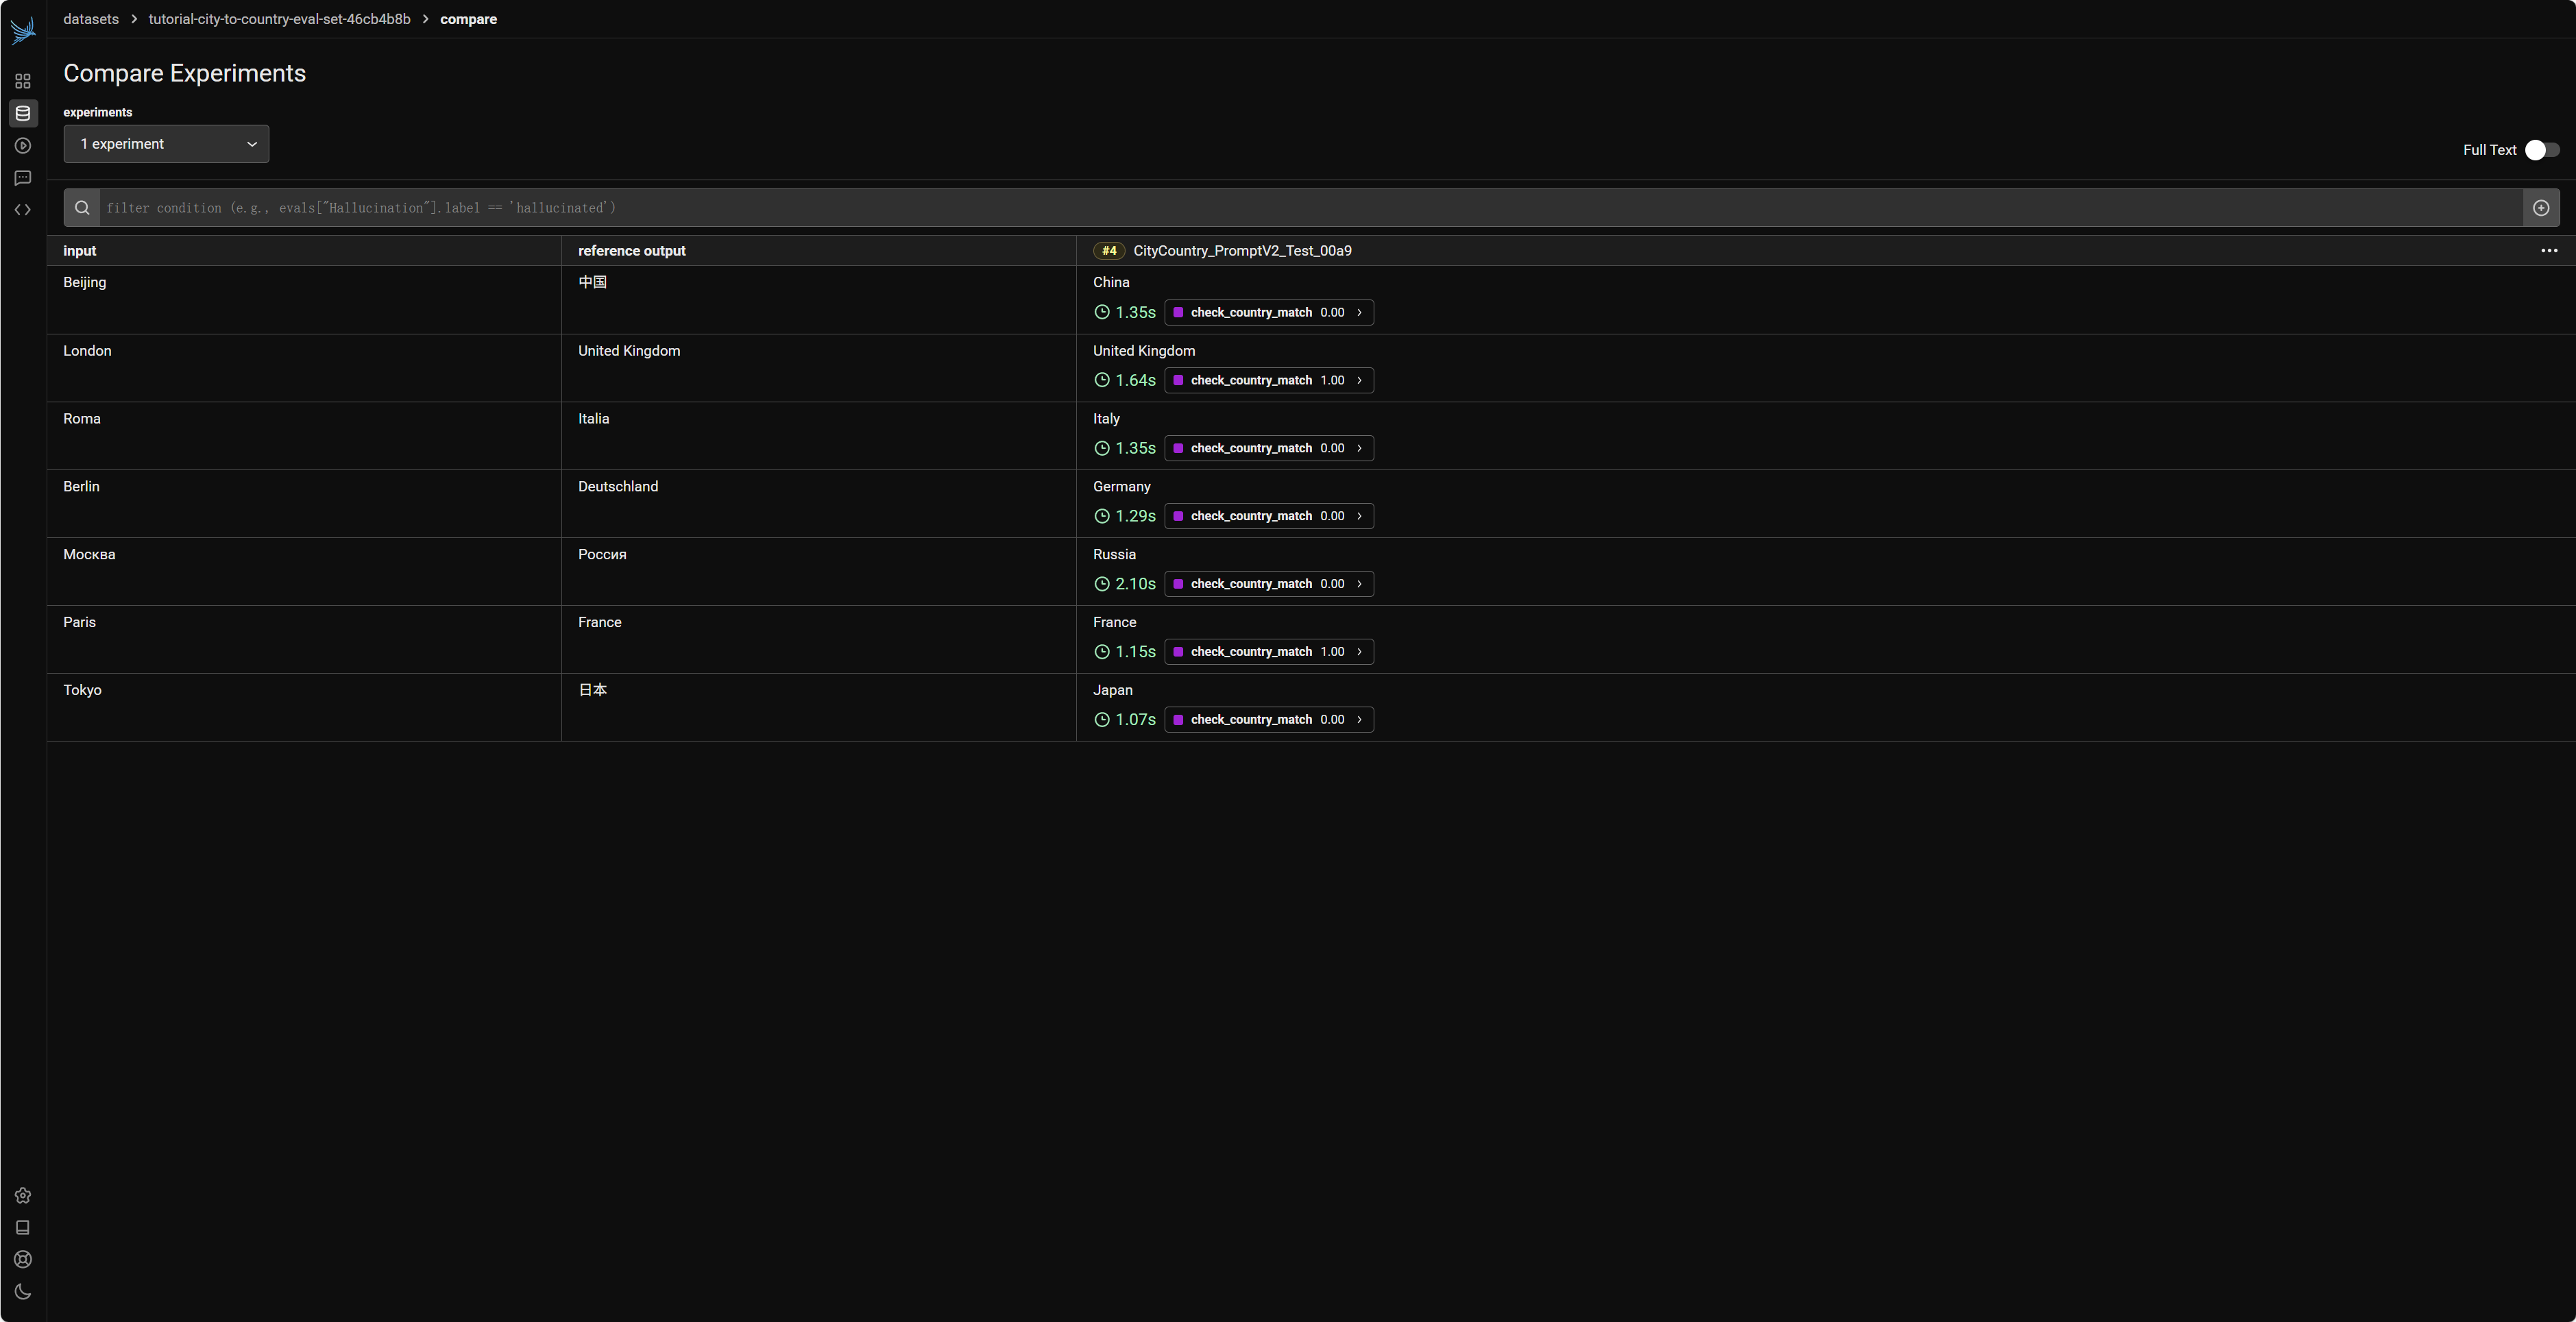Open APIs code-brackets icon in the sidebar
The height and width of the screenshot is (1322, 2576).
(23, 210)
